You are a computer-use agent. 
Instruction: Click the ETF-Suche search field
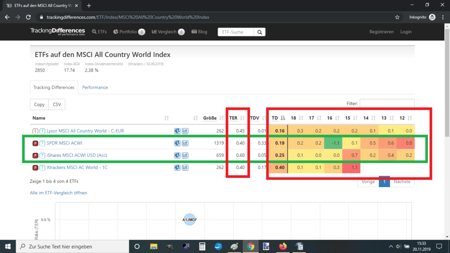click(x=236, y=32)
